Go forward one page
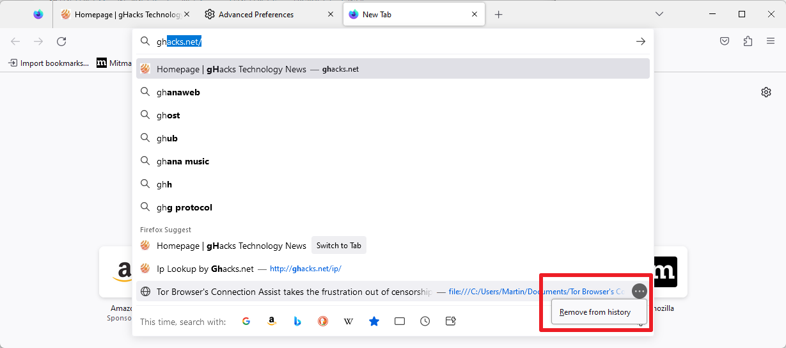Screen dimensions: 786x348 tap(38, 42)
